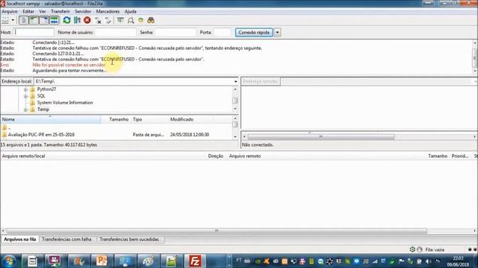Click Arquivo remoto queue column header
This screenshot has height=268, width=478.
point(245,156)
